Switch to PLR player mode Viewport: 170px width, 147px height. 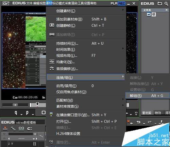pyautogui.click(x=114, y=3)
